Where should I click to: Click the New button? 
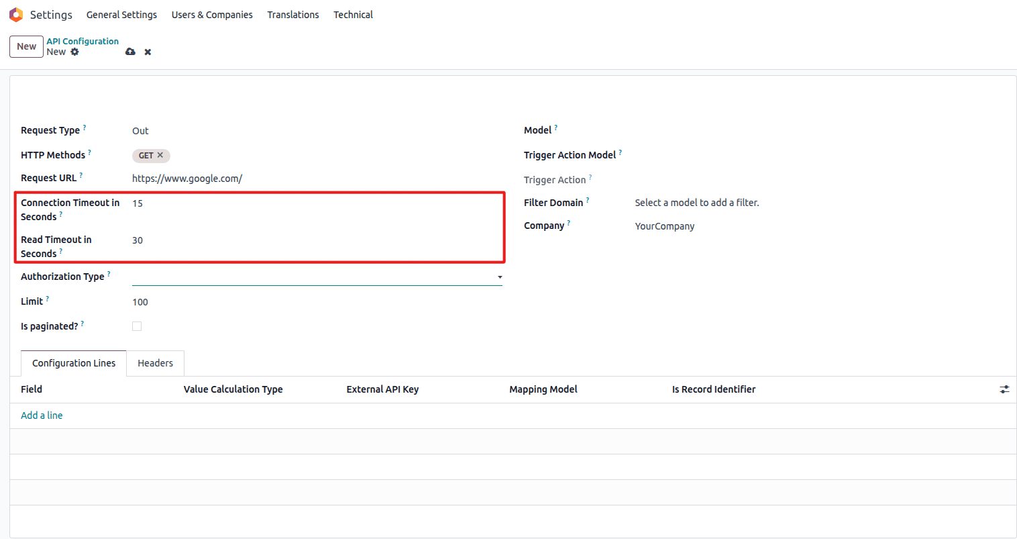coord(26,46)
